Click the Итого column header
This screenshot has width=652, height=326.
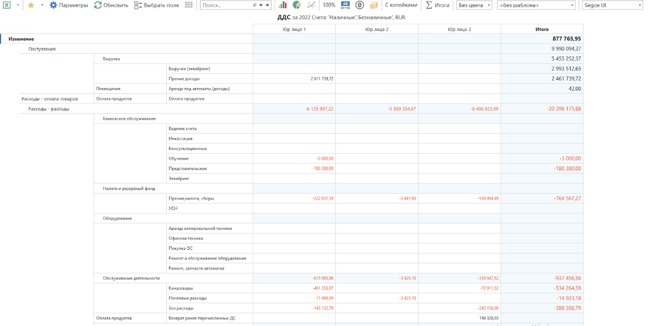coord(542,29)
